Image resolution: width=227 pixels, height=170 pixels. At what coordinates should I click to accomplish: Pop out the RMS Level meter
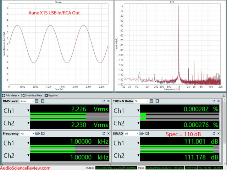(104, 101)
